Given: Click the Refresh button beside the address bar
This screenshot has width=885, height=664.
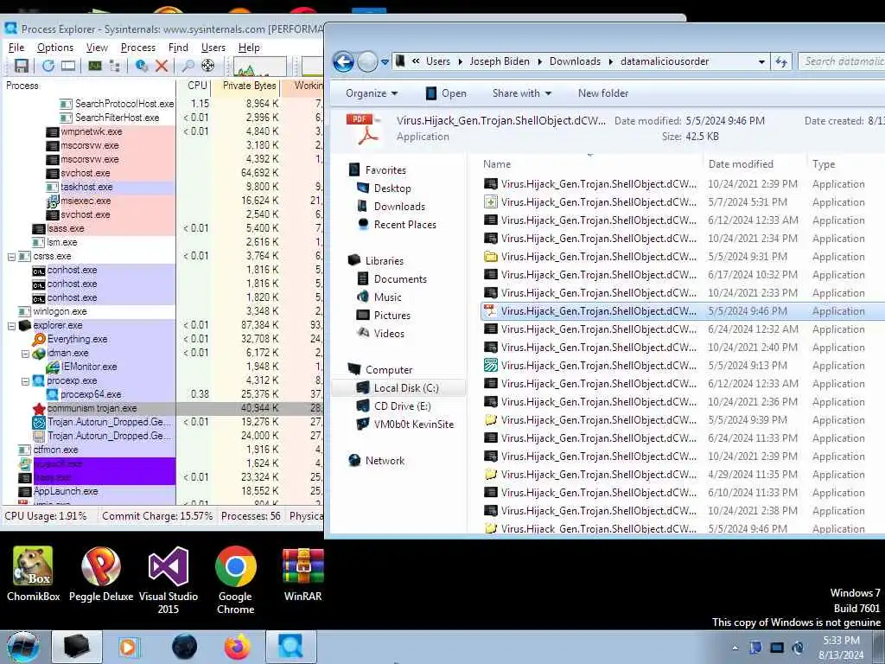Looking at the screenshot, I should click(x=781, y=61).
